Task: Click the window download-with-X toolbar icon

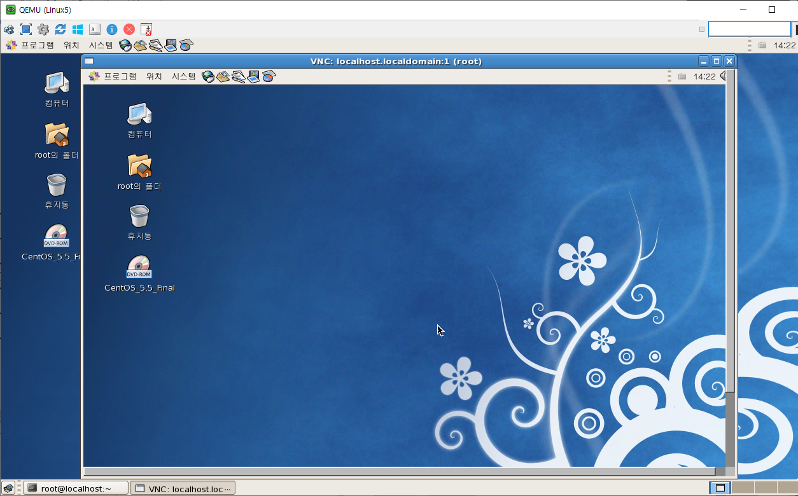Action: 146,29
